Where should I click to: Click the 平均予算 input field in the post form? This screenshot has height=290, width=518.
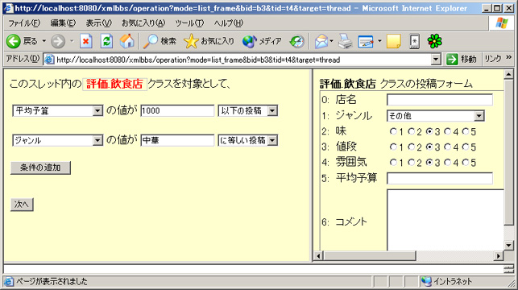[440, 178]
